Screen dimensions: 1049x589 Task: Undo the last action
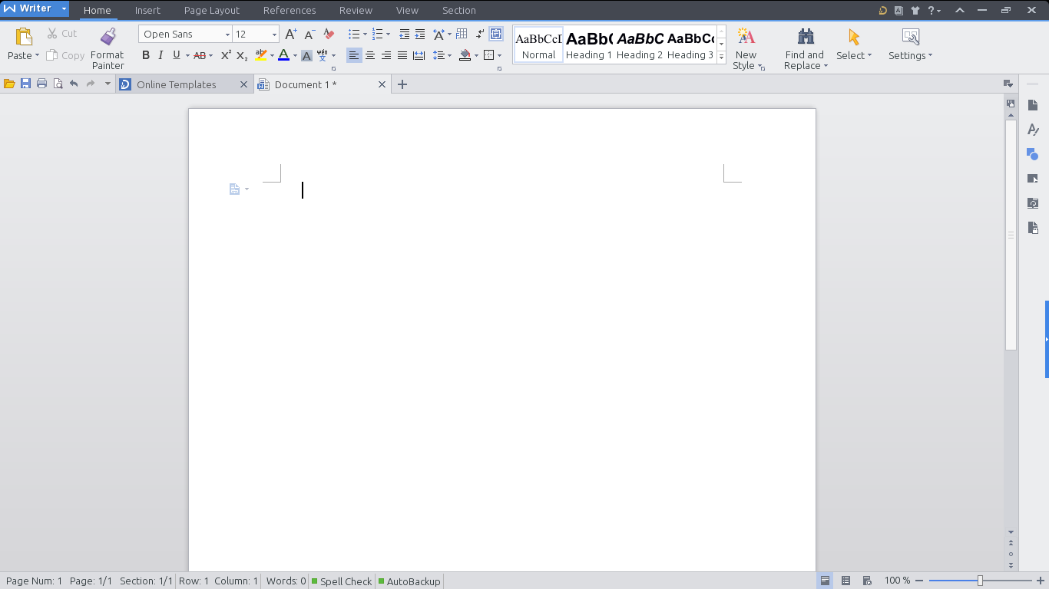pos(74,84)
